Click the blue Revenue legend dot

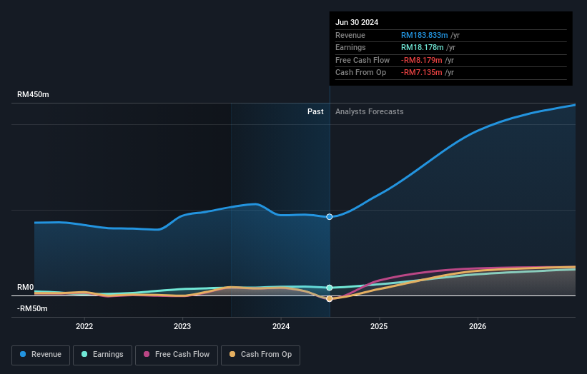[x=23, y=354]
